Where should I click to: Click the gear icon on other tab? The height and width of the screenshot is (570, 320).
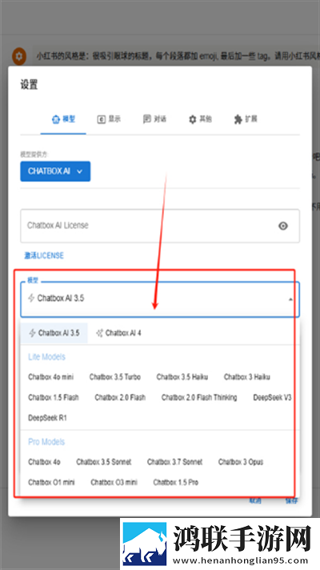193,119
